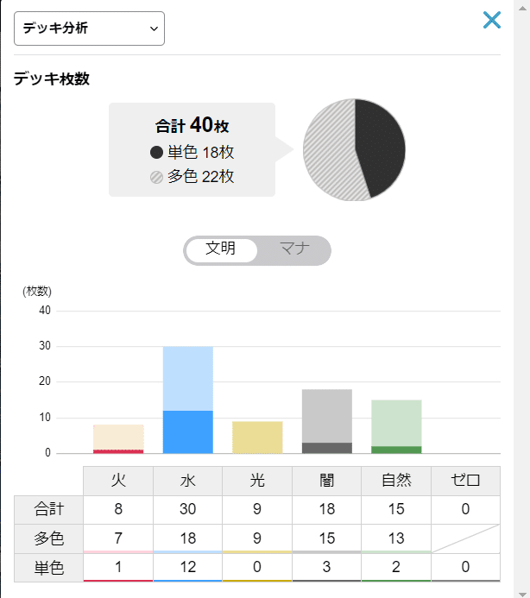Click the 単色 row label
This screenshot has width=530, height=598.
[x=48, y=567]
